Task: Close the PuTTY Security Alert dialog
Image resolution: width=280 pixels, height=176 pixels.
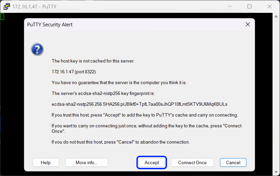Action: [x=248, y=24]
